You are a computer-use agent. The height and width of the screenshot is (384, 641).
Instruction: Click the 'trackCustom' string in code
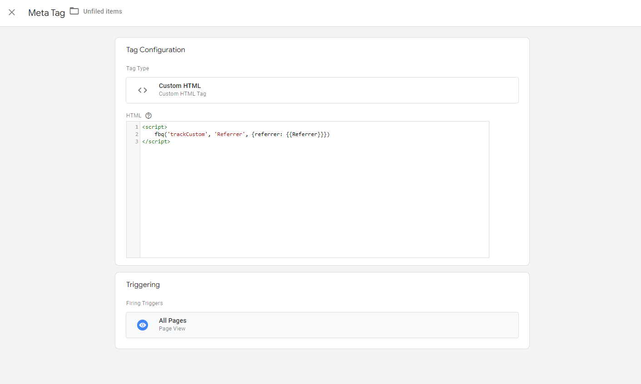point(187,134)
